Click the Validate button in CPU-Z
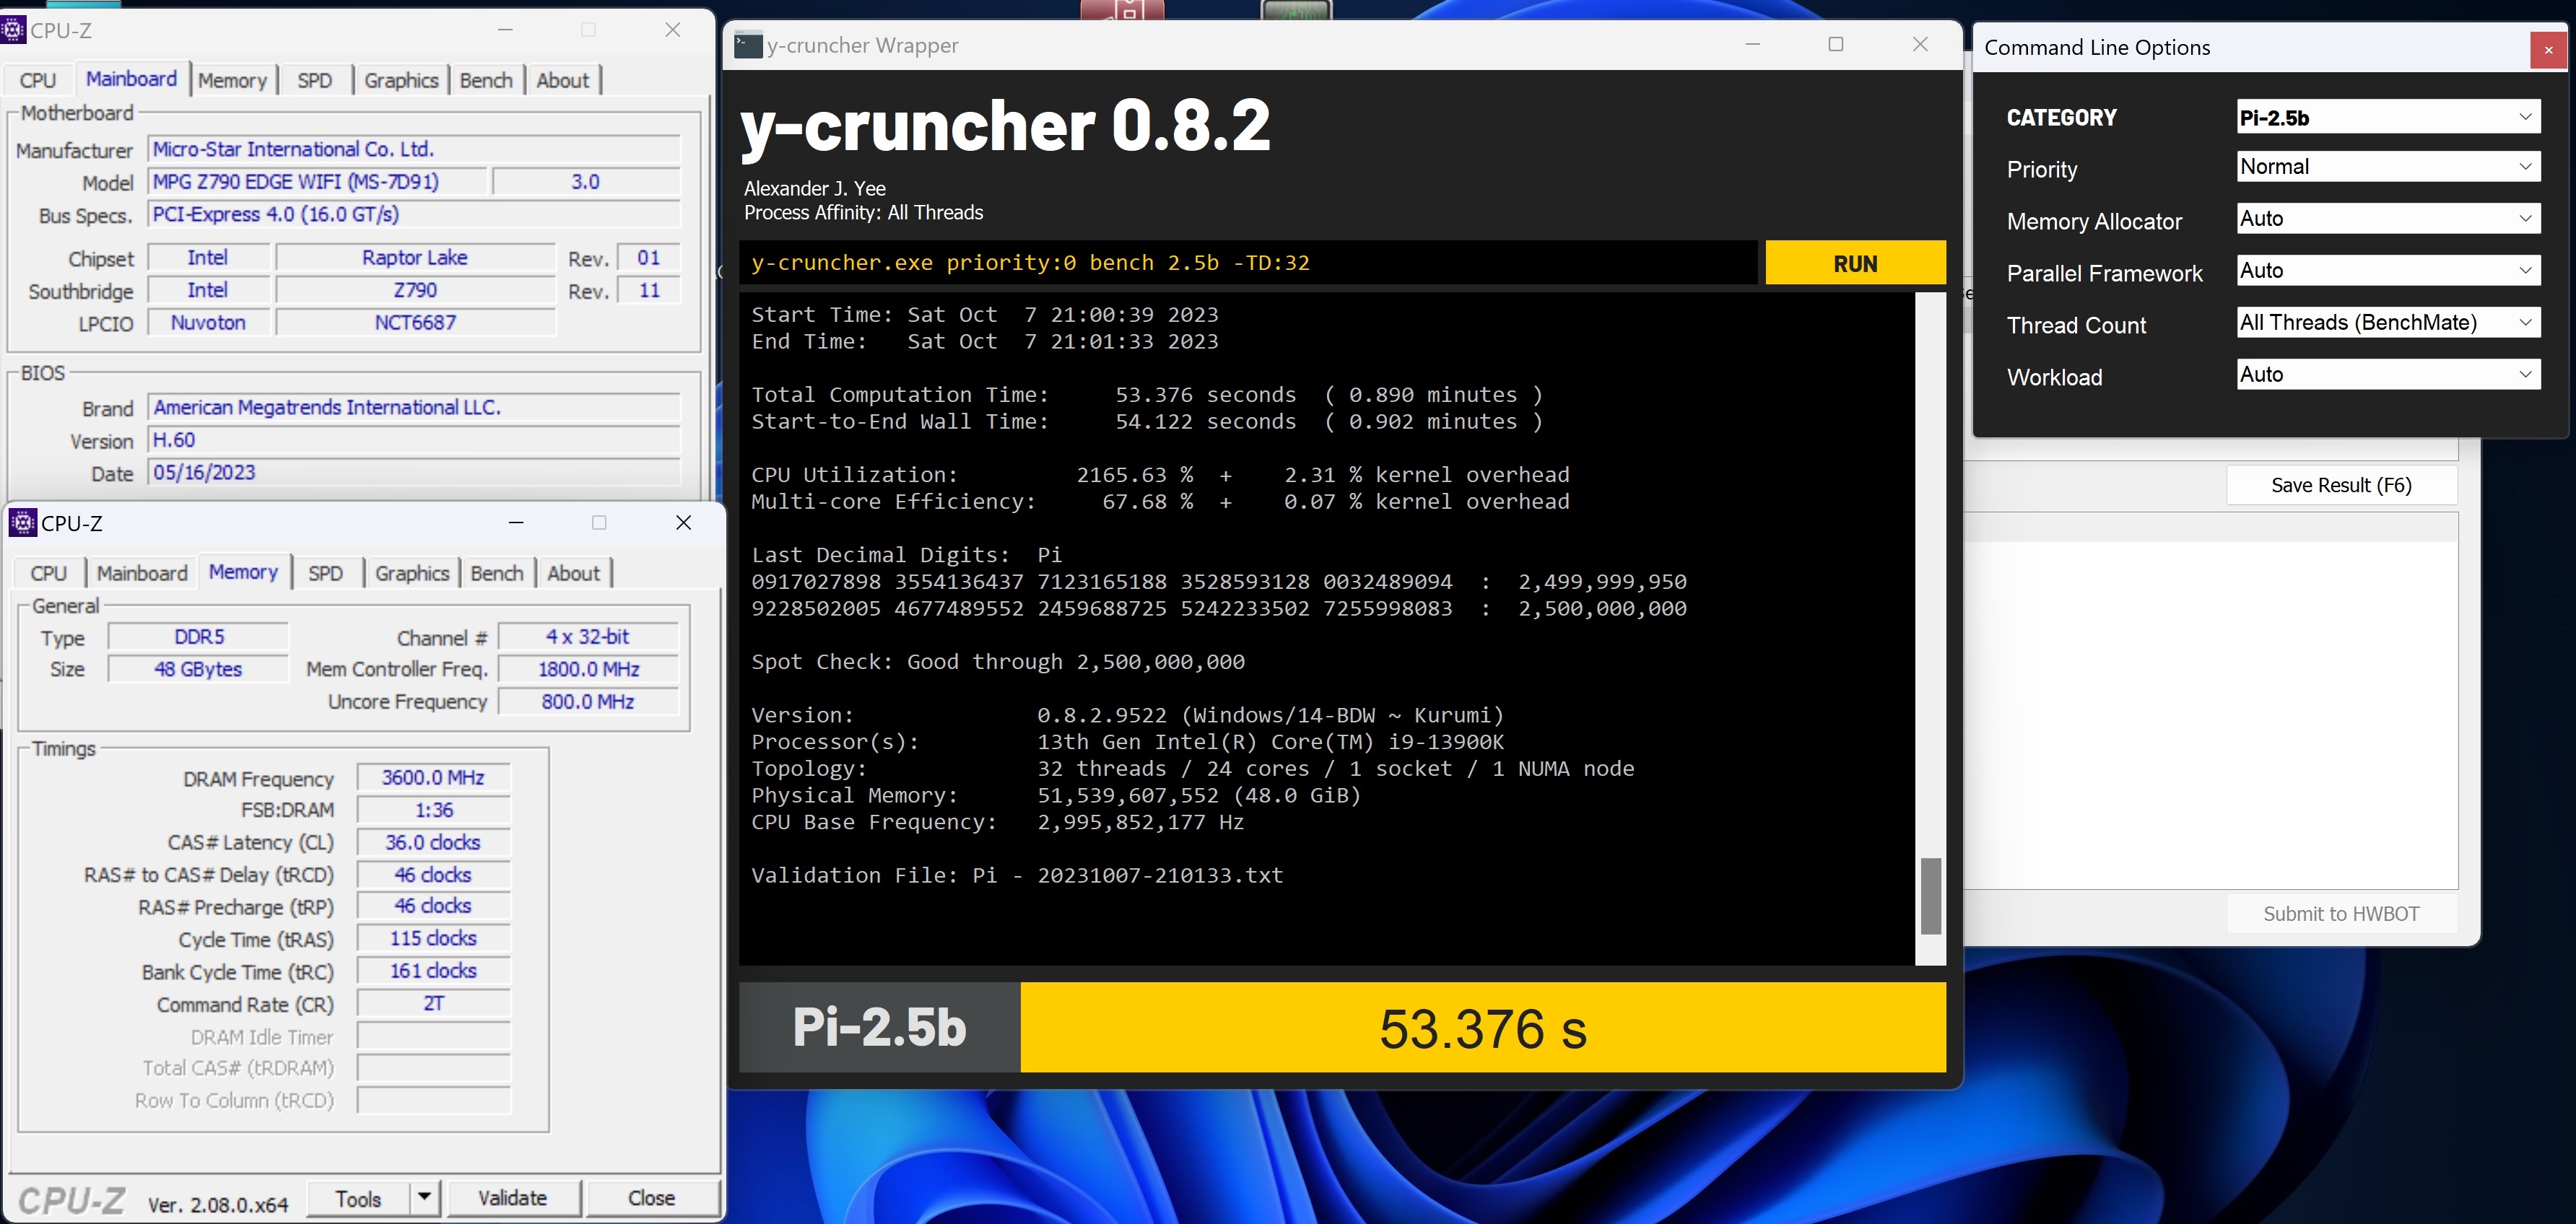Viewport: 2576px width, 1224px height. (x=512, y=1197)
